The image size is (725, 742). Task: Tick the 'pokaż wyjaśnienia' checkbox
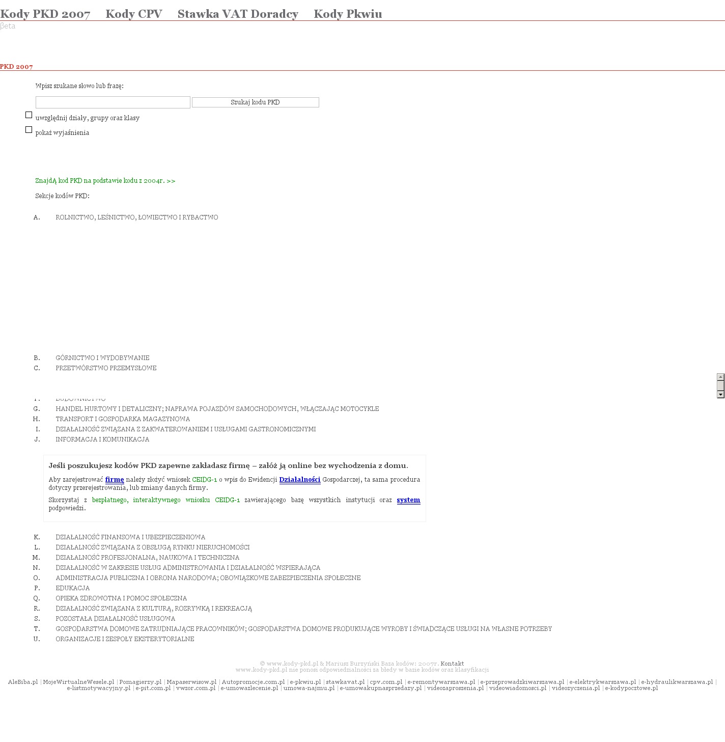point(29,130)
